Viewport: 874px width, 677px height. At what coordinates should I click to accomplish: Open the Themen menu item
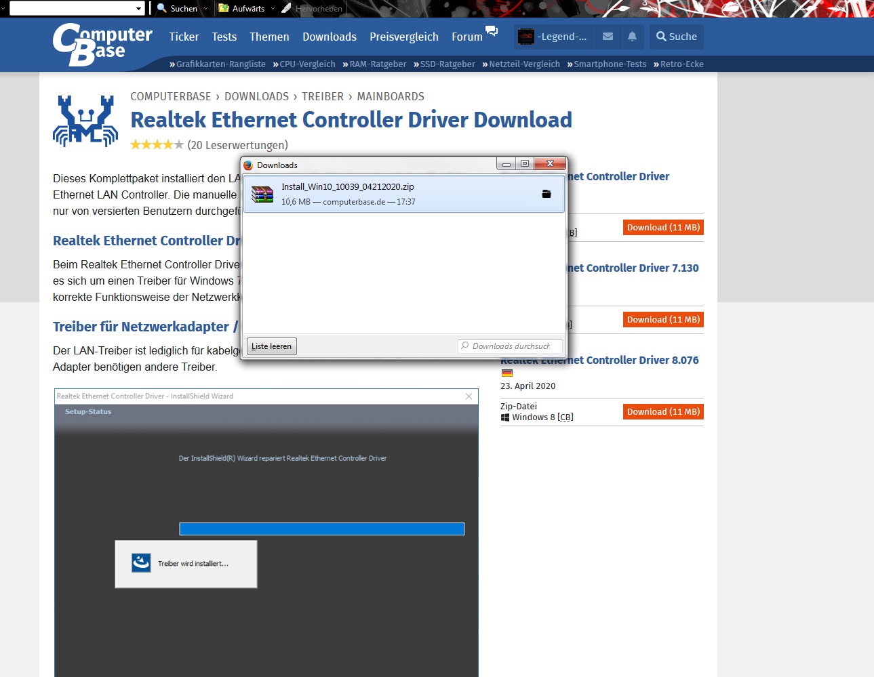coord(269,37)
